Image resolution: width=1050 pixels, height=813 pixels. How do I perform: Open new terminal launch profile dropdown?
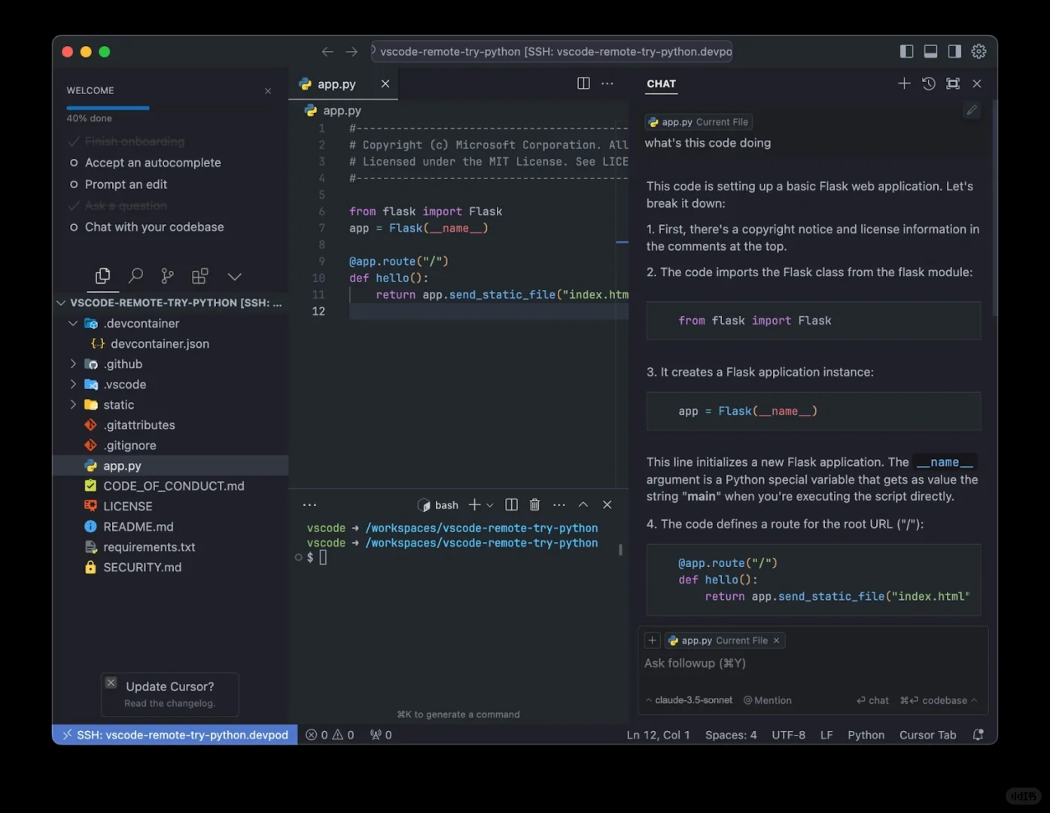click(x=490, y=505)
